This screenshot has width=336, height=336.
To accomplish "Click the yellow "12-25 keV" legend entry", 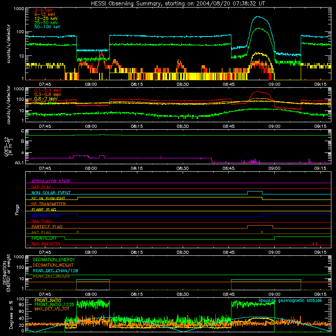I will click(x=46, y=18).
